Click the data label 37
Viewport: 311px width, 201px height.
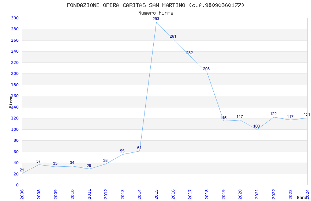click(x=38, y=161)
